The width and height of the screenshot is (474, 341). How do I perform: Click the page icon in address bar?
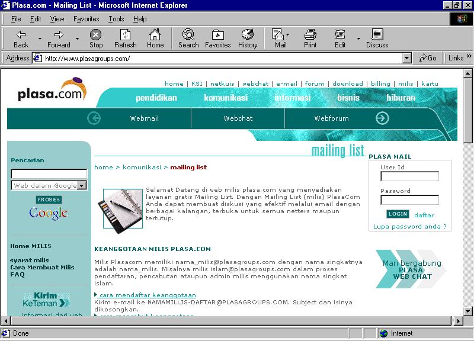point(37,58)
